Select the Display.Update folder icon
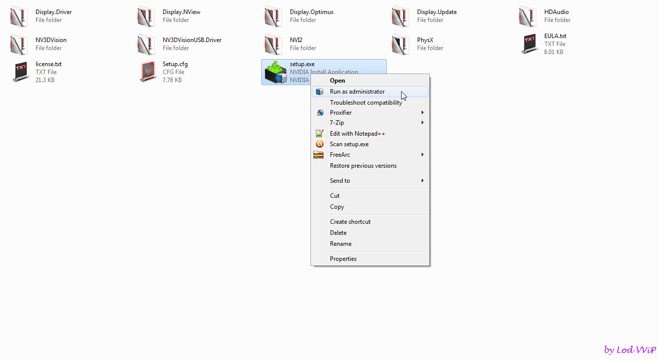The image size is (659, 360). click(401, 17)
